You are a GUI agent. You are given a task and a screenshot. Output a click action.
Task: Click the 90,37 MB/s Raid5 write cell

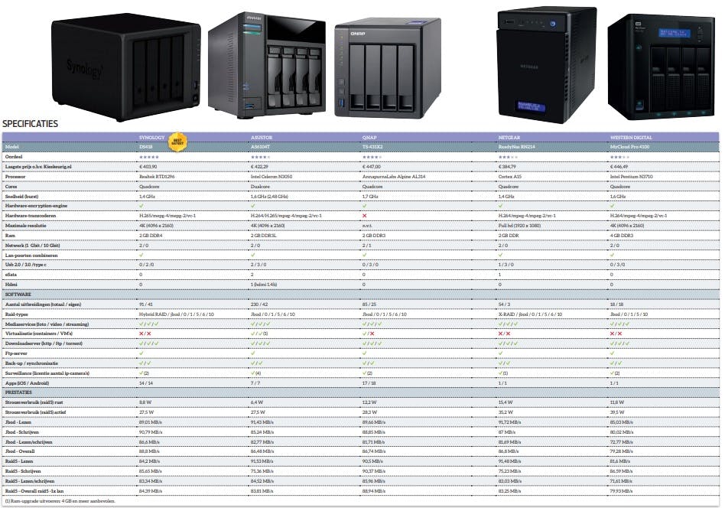(374, 471)
